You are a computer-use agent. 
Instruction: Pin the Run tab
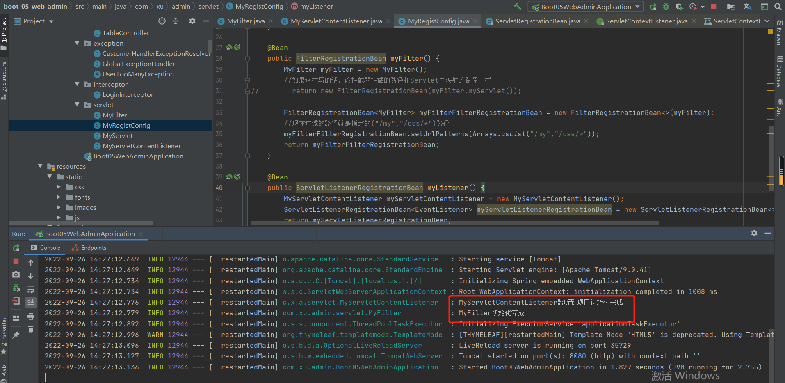(x=16, y=335)
